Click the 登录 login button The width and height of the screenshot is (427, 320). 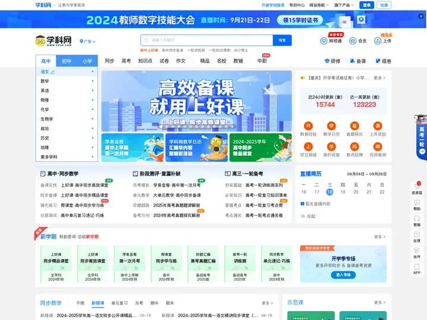(367, 5)
